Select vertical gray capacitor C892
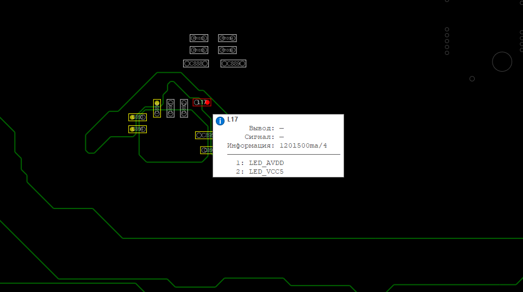 tap(184, 108)
